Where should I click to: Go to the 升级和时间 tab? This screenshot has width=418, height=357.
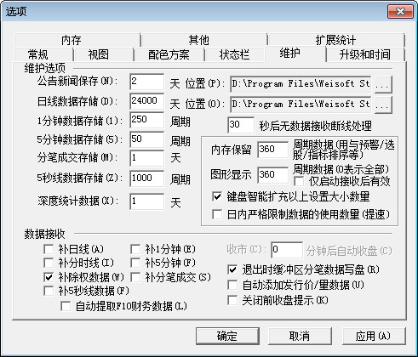[x=365, y=54]
